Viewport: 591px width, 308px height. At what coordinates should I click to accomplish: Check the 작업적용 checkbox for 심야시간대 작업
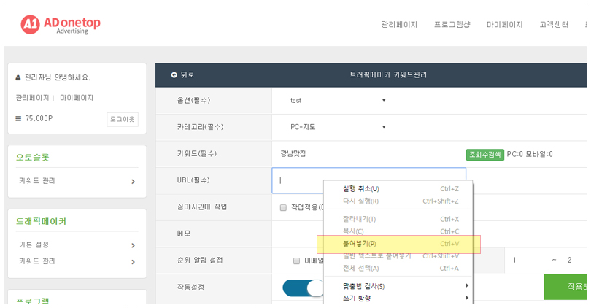coord(283,208)
